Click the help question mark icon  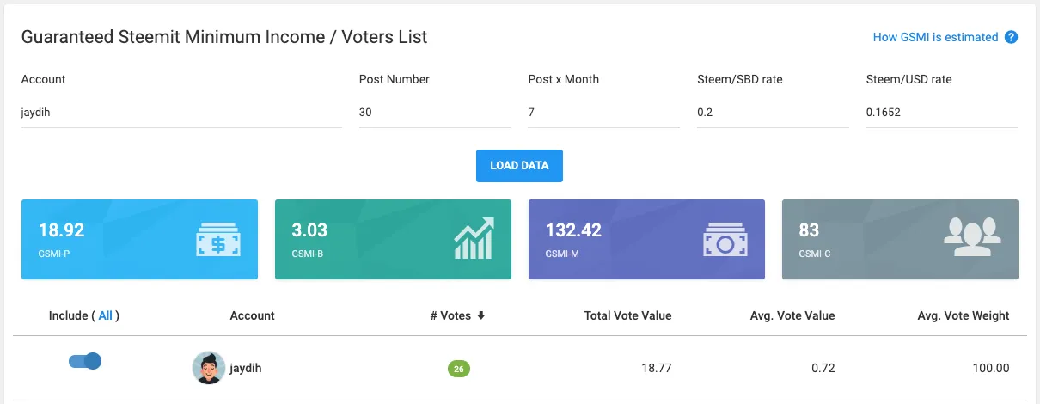tap(1011, 37)
